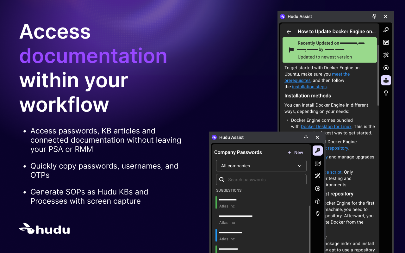Click the + New password button
The height and width of the screenshot is (253, 405).
pyautogui.click(x=295, y=152)
